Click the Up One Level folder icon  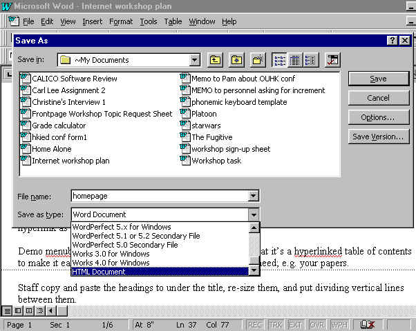(x=215, y=60)
